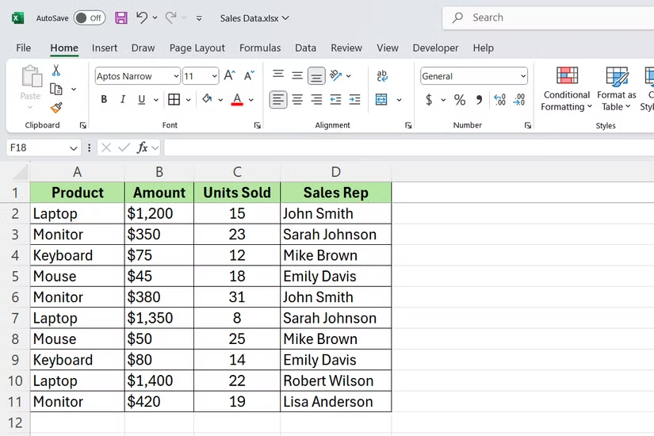654x436 pixels.
Task: Click the File menu button
Action: pos(24,48)
